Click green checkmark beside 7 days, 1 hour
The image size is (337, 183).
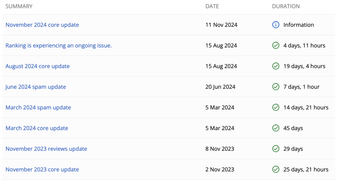pos(276,87)
